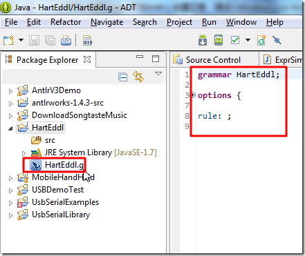This screenshot has width=305, height=256.
Task: Open the New wizard dropdown arrow
Action: coord(21,40)
